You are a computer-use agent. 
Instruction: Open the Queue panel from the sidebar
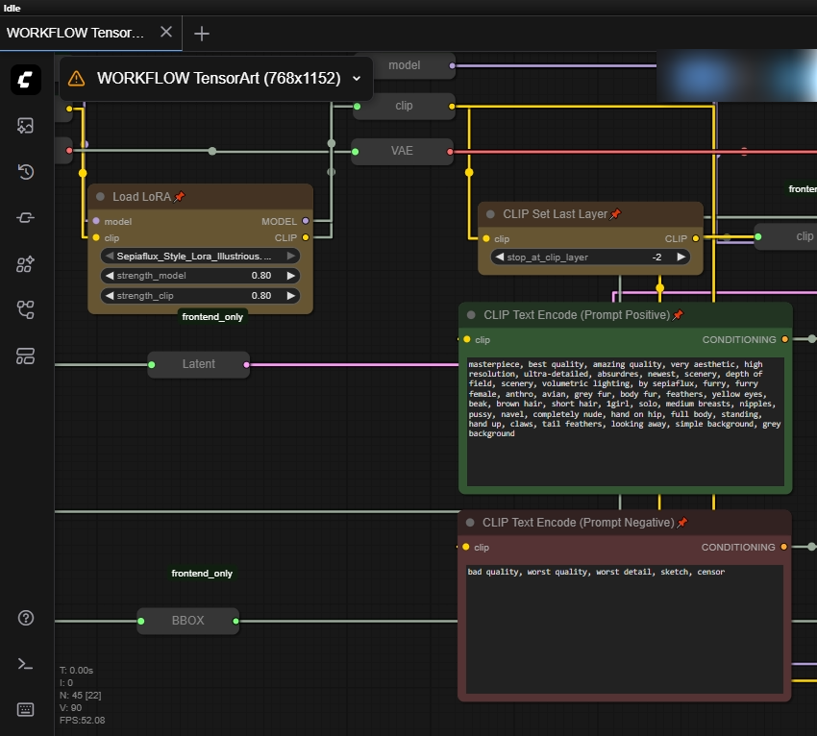(25, 125)
